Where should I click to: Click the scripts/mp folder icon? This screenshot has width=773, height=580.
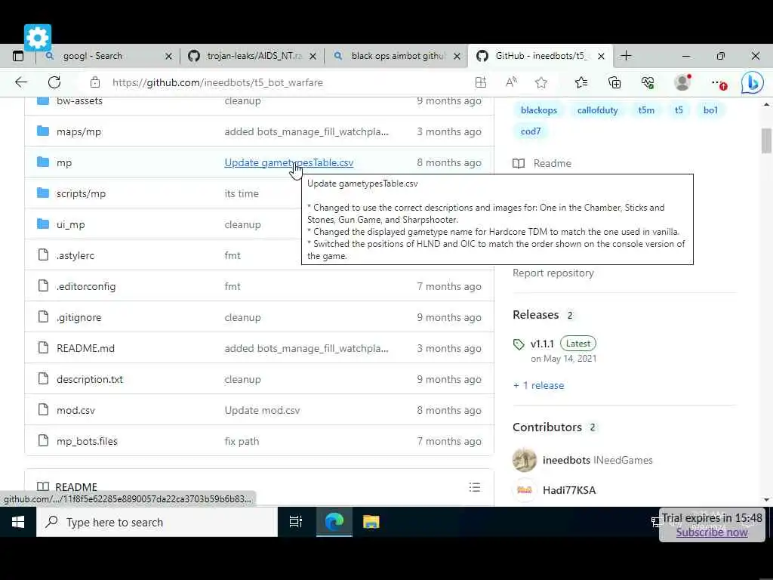tap(43, 193)
